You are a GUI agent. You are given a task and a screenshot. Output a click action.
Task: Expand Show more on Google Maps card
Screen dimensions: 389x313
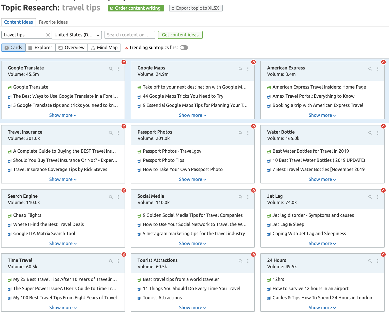point(192,115)
